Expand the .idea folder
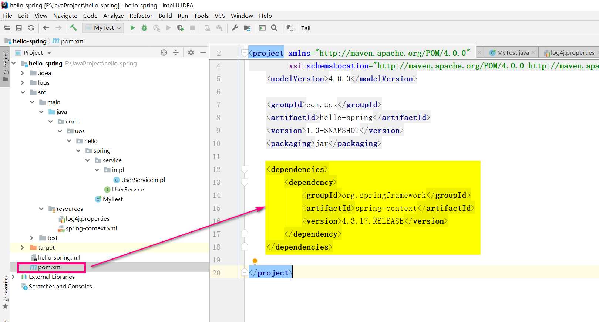This screenshot has width=599, height=322. pyautogui.click(x=23, y=73)
